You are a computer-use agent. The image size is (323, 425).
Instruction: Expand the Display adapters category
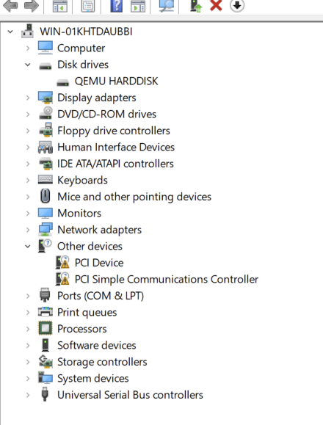point(28,98)
